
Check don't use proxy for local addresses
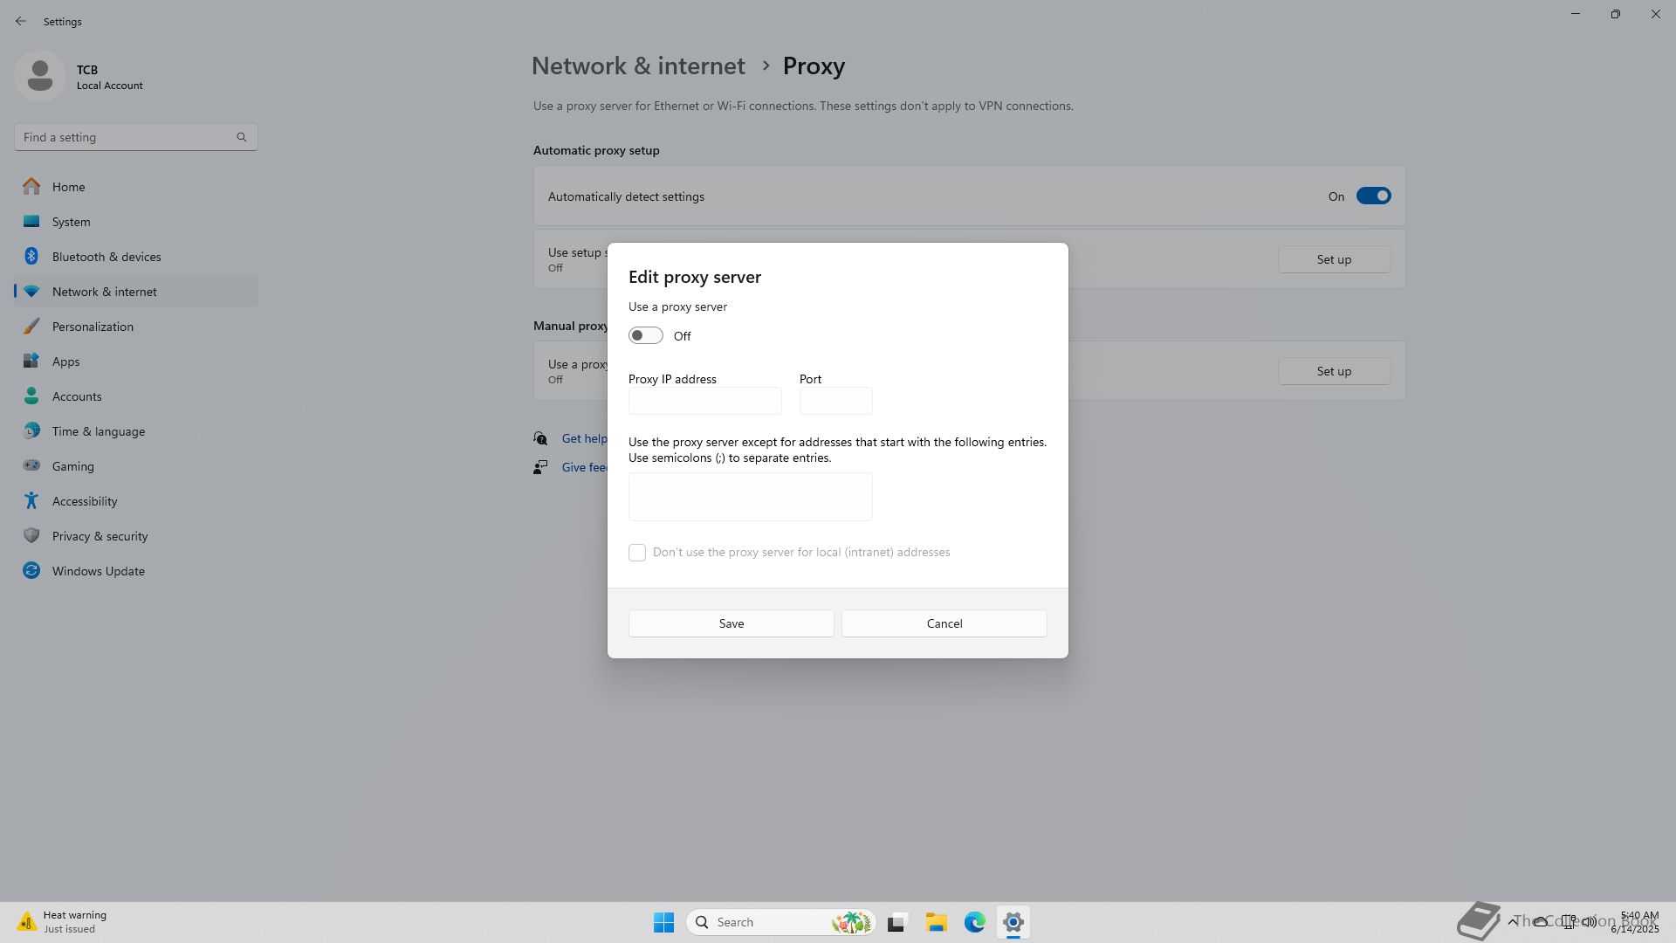point(637,553)
